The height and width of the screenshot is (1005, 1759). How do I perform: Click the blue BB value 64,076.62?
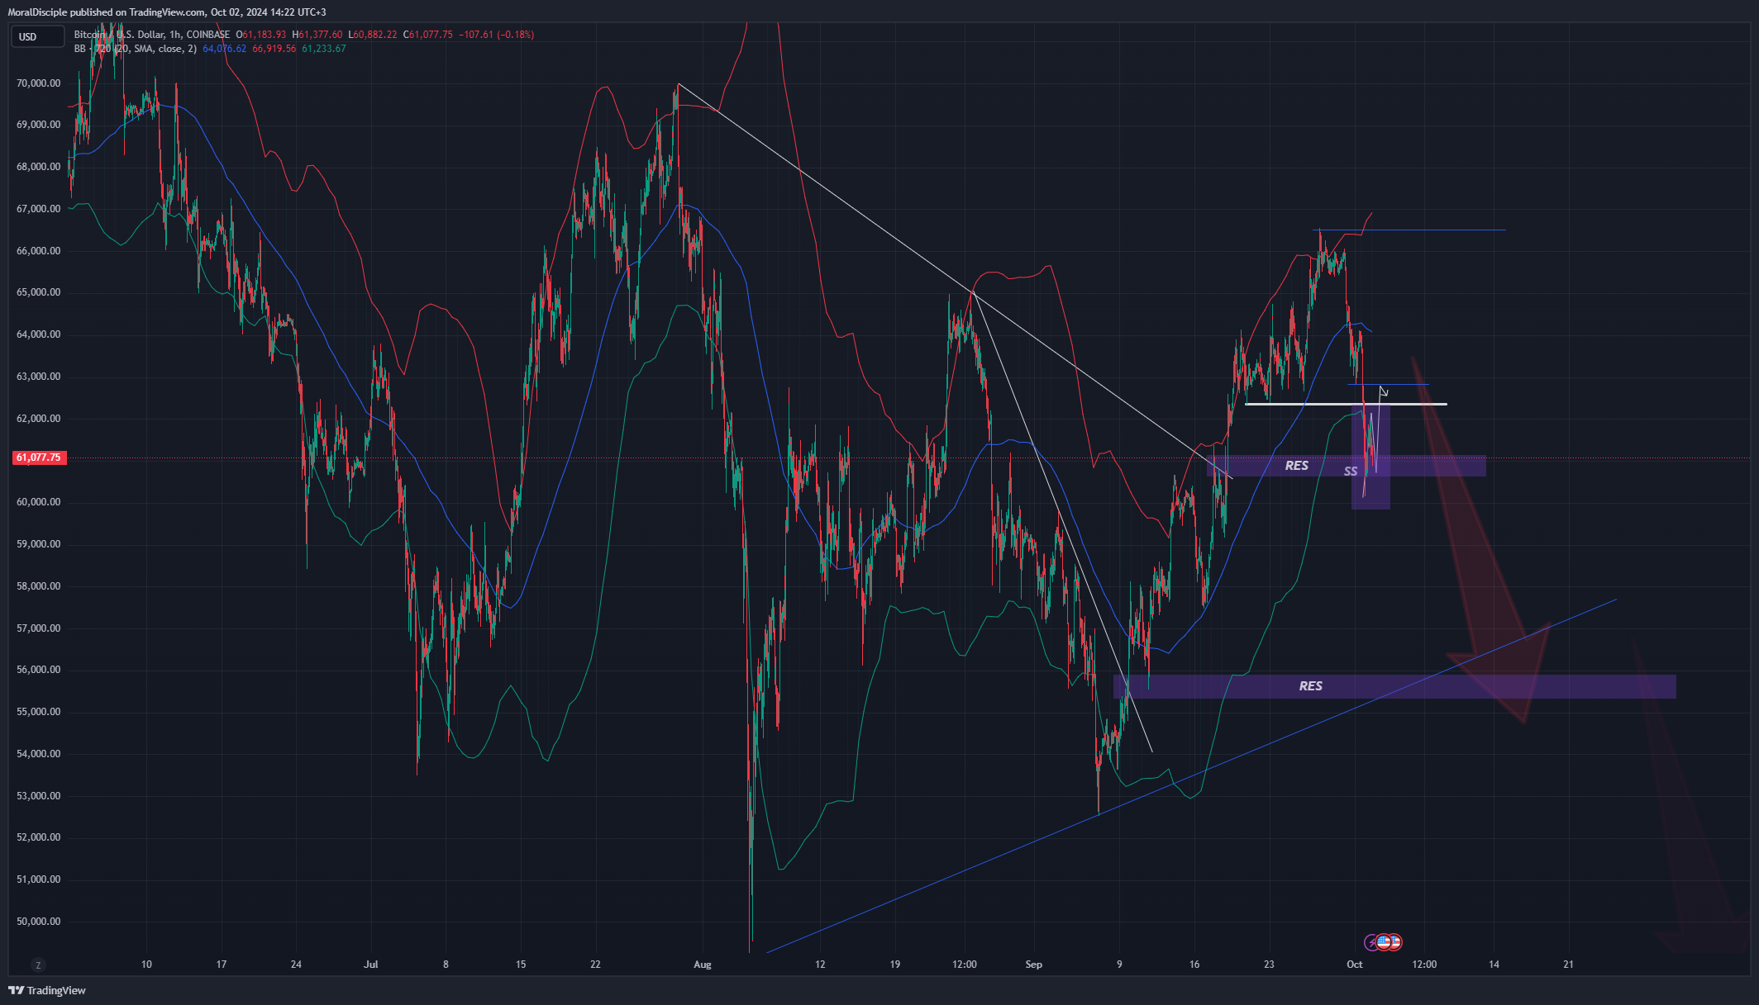(224, 49)
